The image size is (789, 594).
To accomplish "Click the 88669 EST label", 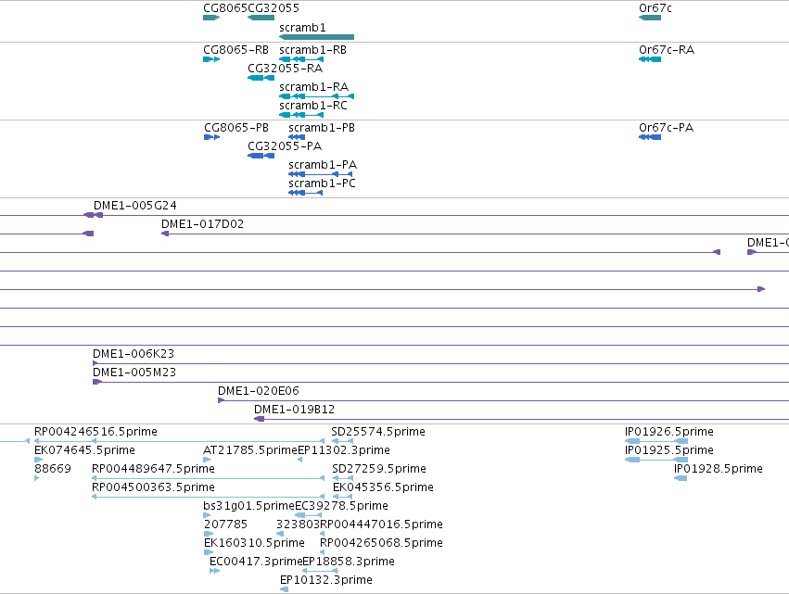I will point(52,469).
